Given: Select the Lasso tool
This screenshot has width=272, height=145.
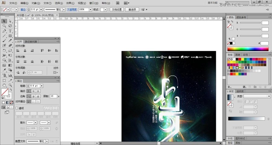Looking at the screenshot, I should click(x=10, y=26).
